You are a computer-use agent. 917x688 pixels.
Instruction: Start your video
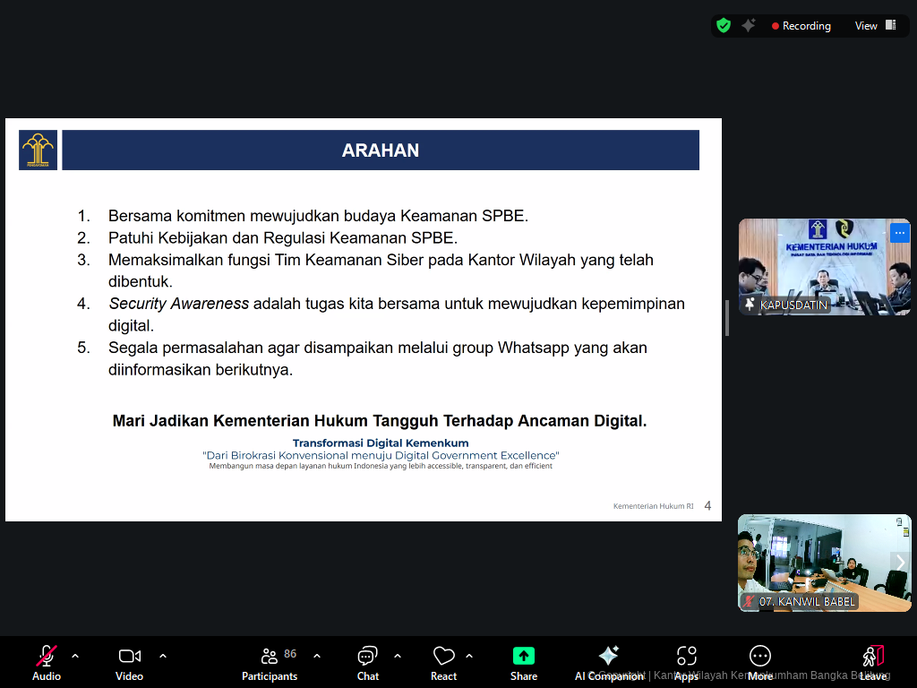(128, 662)
